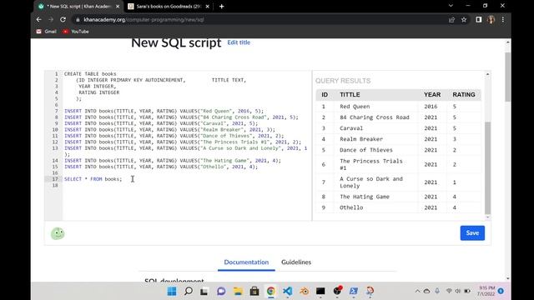
Task: Click the QUERY RESULTS heading
Action: pos(343,81)
